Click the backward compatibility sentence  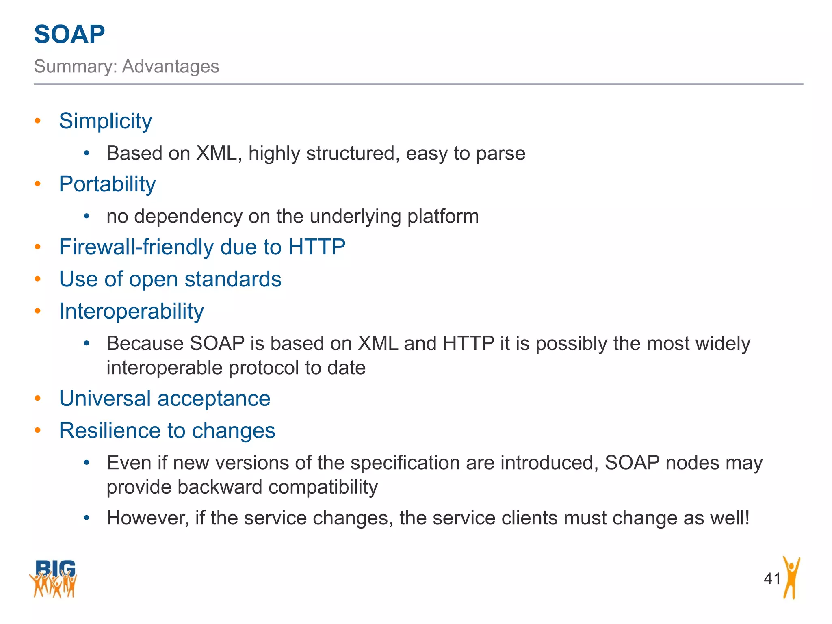tap(434, 474)
